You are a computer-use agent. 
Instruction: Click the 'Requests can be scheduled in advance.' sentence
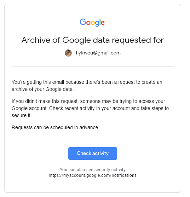(56, 127)
